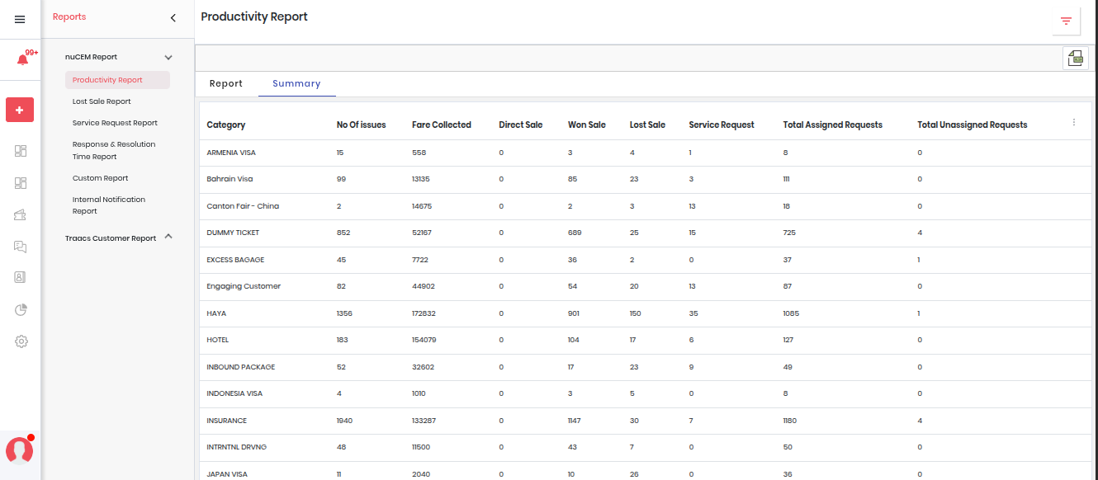Open the chat conversations sidebar icon

[21, 247]
